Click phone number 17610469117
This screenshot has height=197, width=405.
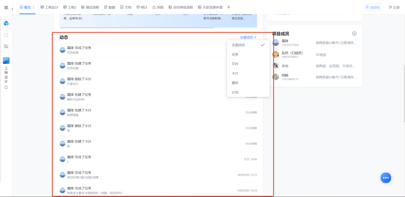[x=290, y=79]
